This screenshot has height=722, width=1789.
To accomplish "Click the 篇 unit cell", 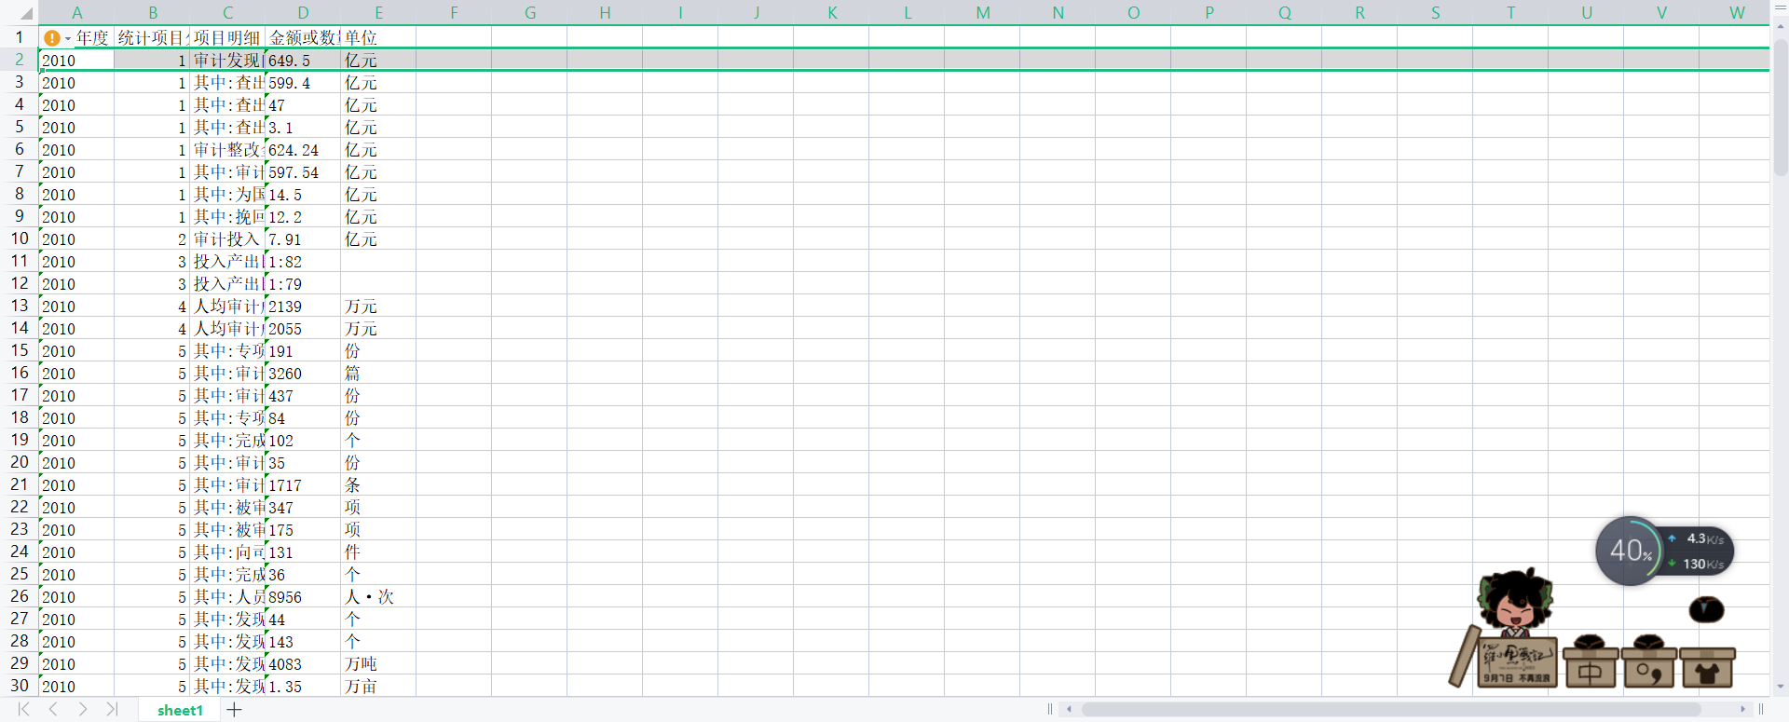I will tap(378, 373).
